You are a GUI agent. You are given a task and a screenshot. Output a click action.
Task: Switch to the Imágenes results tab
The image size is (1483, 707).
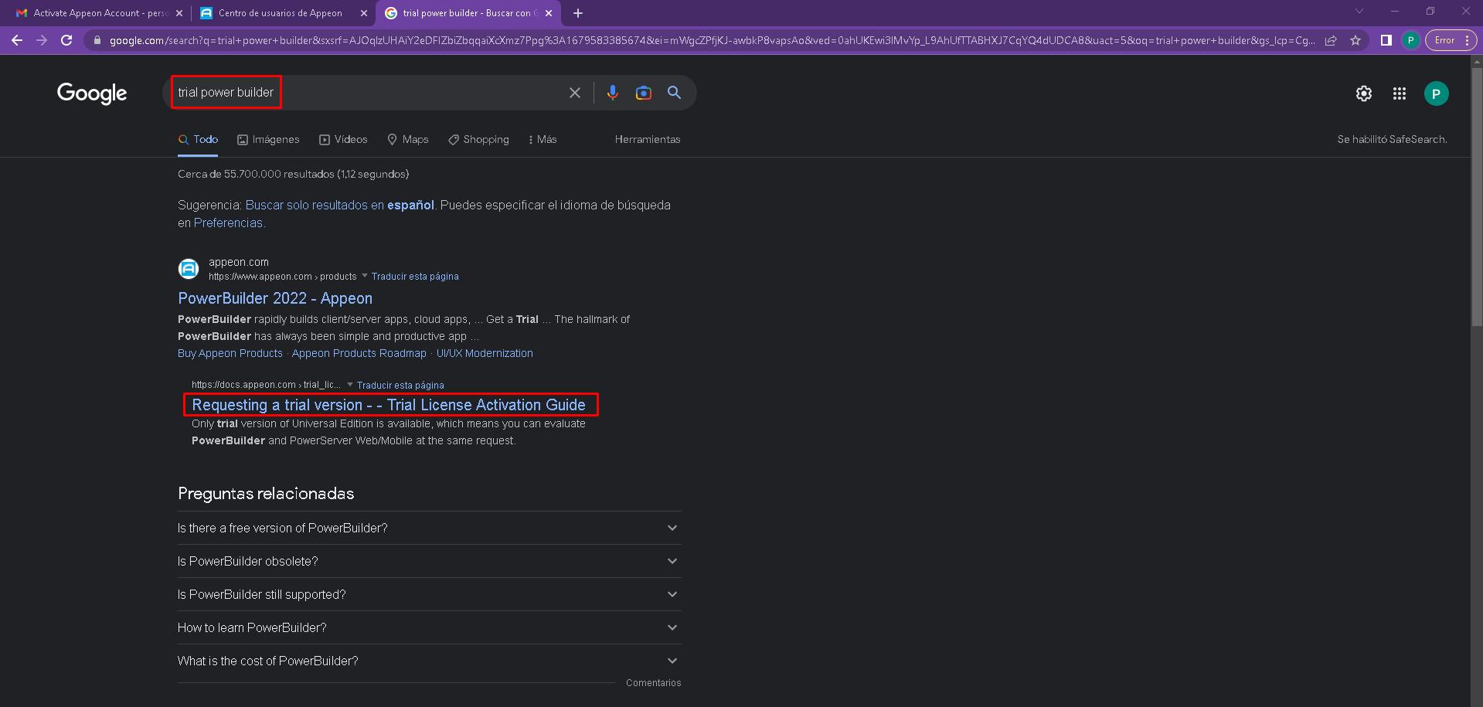(268, 140)
